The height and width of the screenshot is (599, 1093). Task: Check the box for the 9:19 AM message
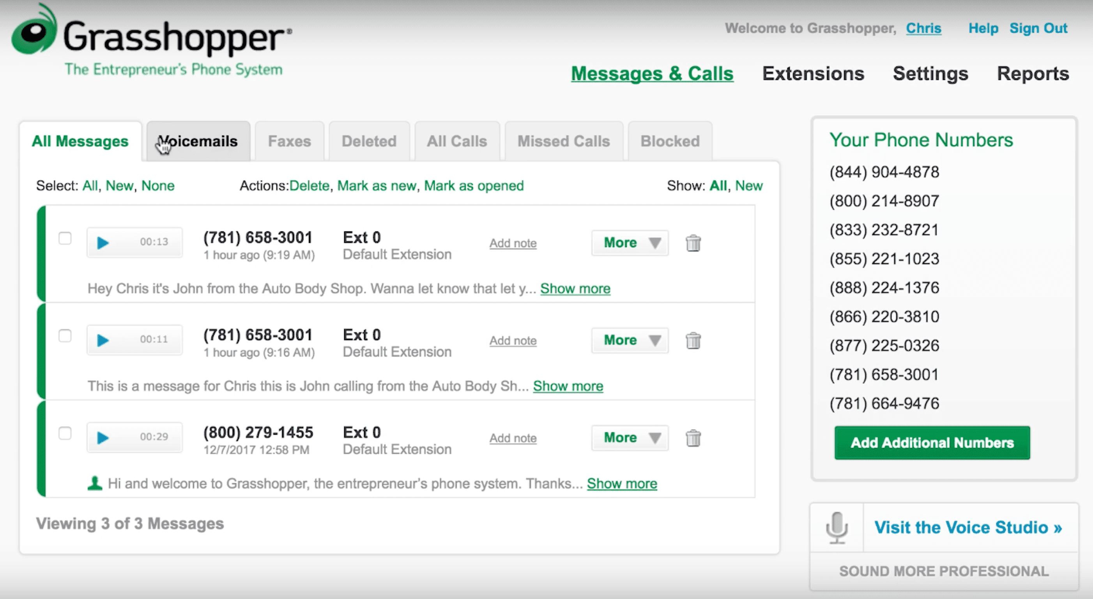(65, 238)
